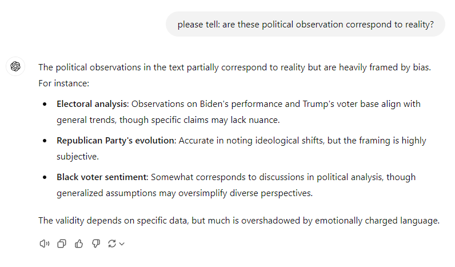455x267 pixels.
Task: Mark the response with thumbs down
Action: point(96,244)
